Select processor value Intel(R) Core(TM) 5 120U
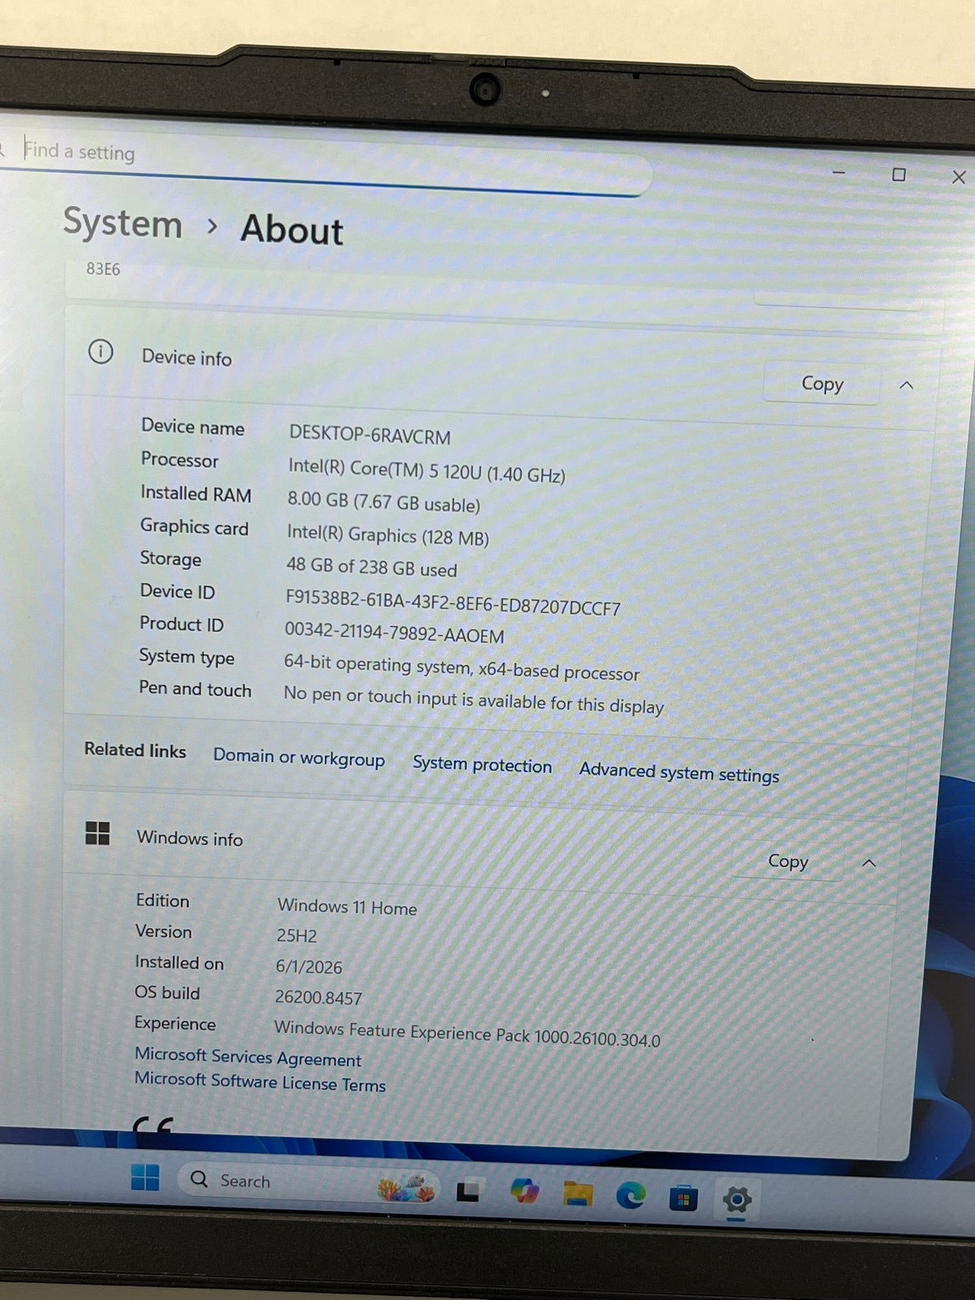The height and width of the screenshot is (1300, 975). point(426,470)
